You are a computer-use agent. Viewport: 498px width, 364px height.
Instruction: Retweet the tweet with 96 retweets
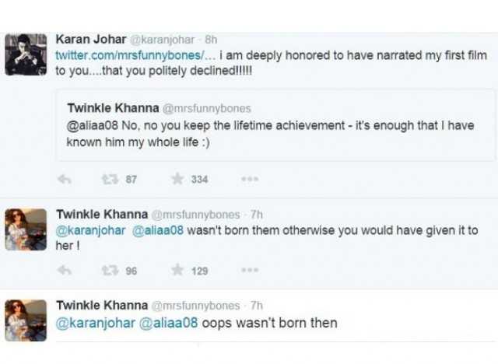(110, 271)
